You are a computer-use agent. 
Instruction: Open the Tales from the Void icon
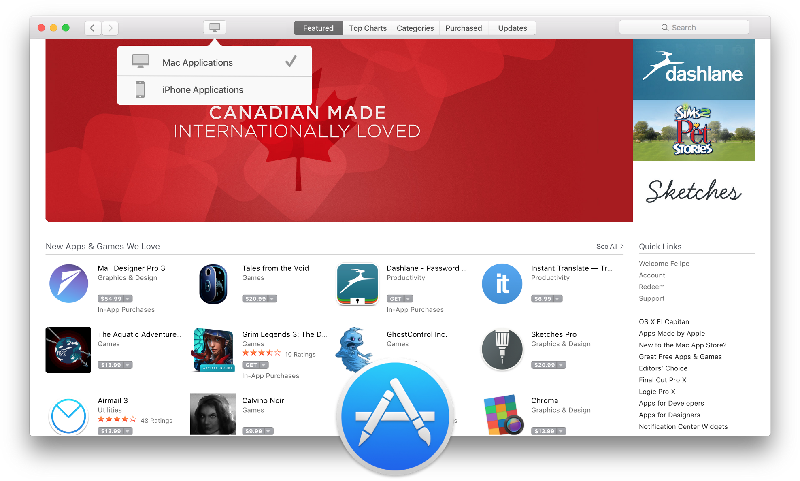pyautogui.click(x=213, y=284)
